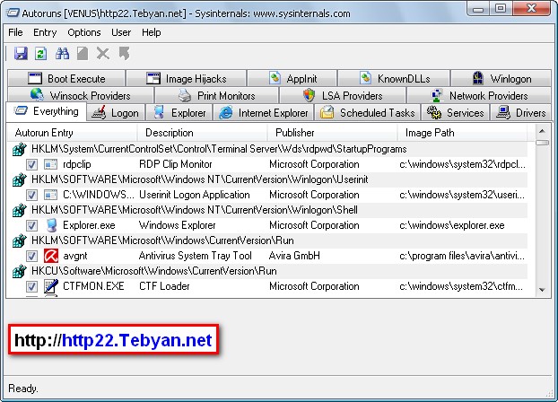
Task: Switch to the Scheduled Tasks tab
Action: pyautogui.click(x=368, y=113)
